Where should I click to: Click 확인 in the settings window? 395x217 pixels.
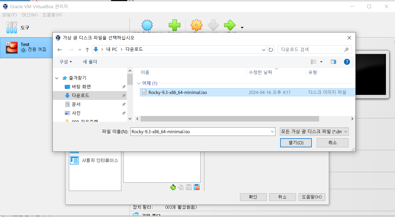(253, 197)
